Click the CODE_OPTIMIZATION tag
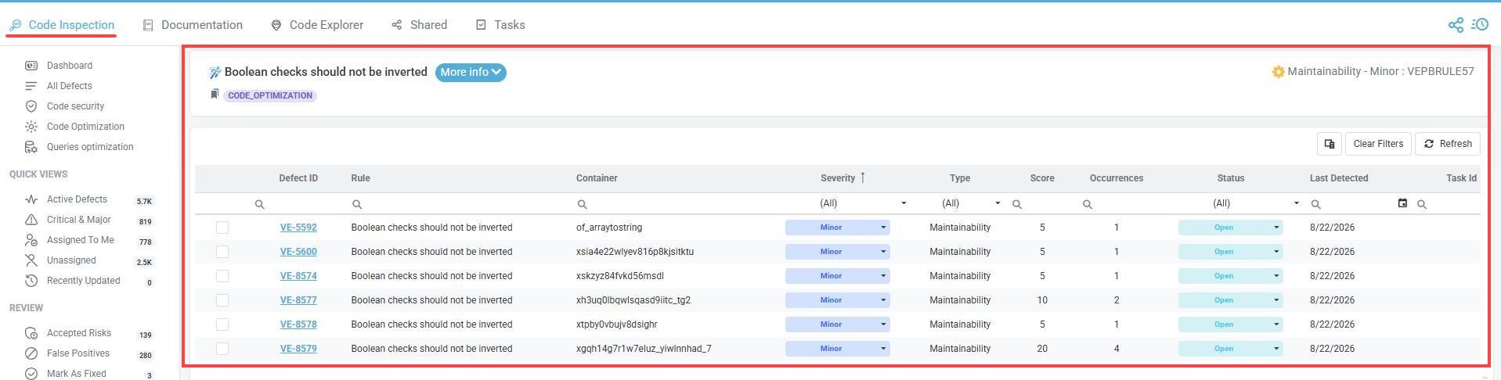This screenshot has height=380, width=1501. point(270,95)
